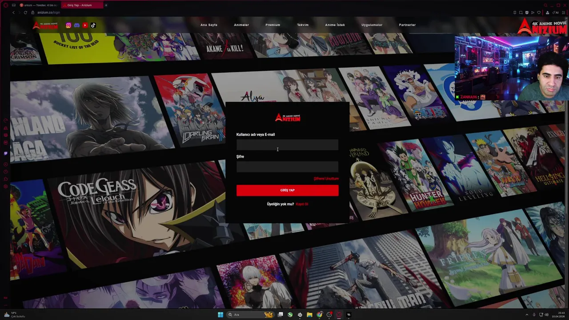
Task: Open the Uygulamalar menu item
Action: tap(372, 25)
